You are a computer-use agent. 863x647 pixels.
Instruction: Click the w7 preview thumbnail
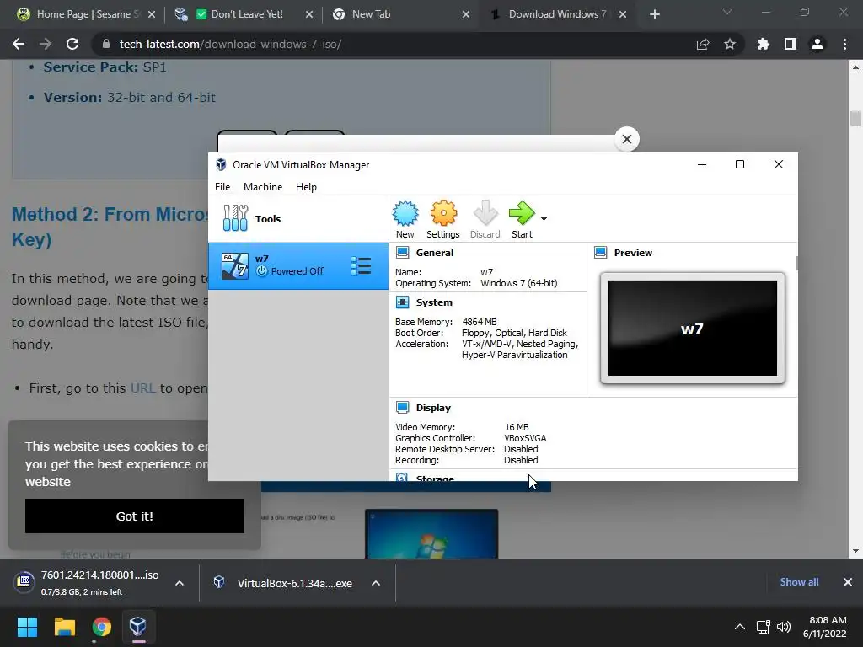(x=693, y=328)
